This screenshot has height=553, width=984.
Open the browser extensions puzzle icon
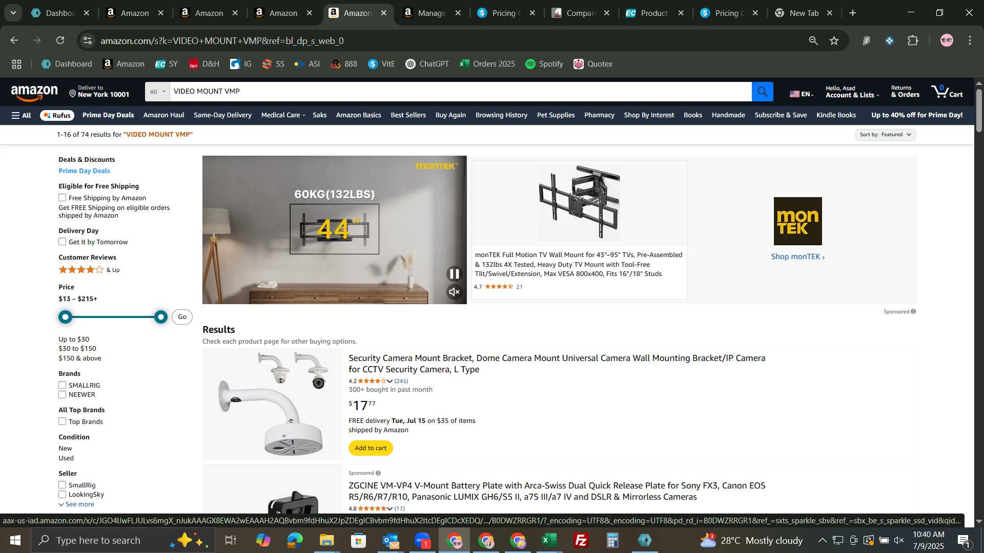coord(913,40)
